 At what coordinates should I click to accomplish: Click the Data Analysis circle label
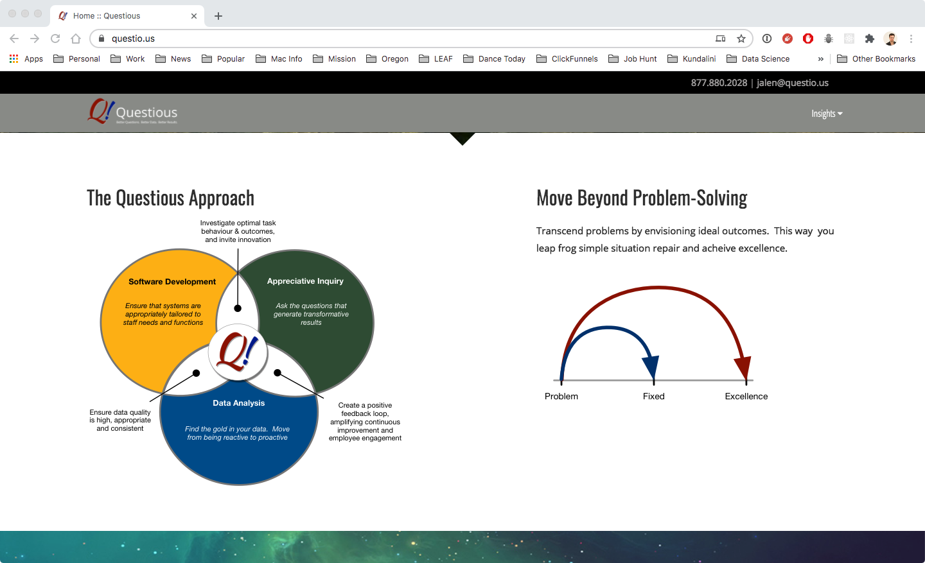239,403
